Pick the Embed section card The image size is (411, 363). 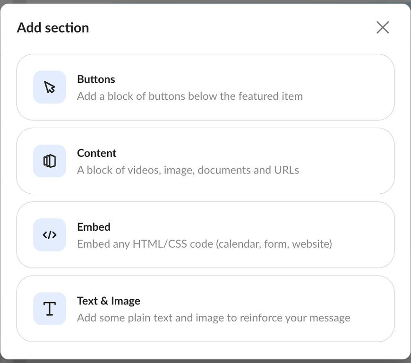(x=205, y=235)
